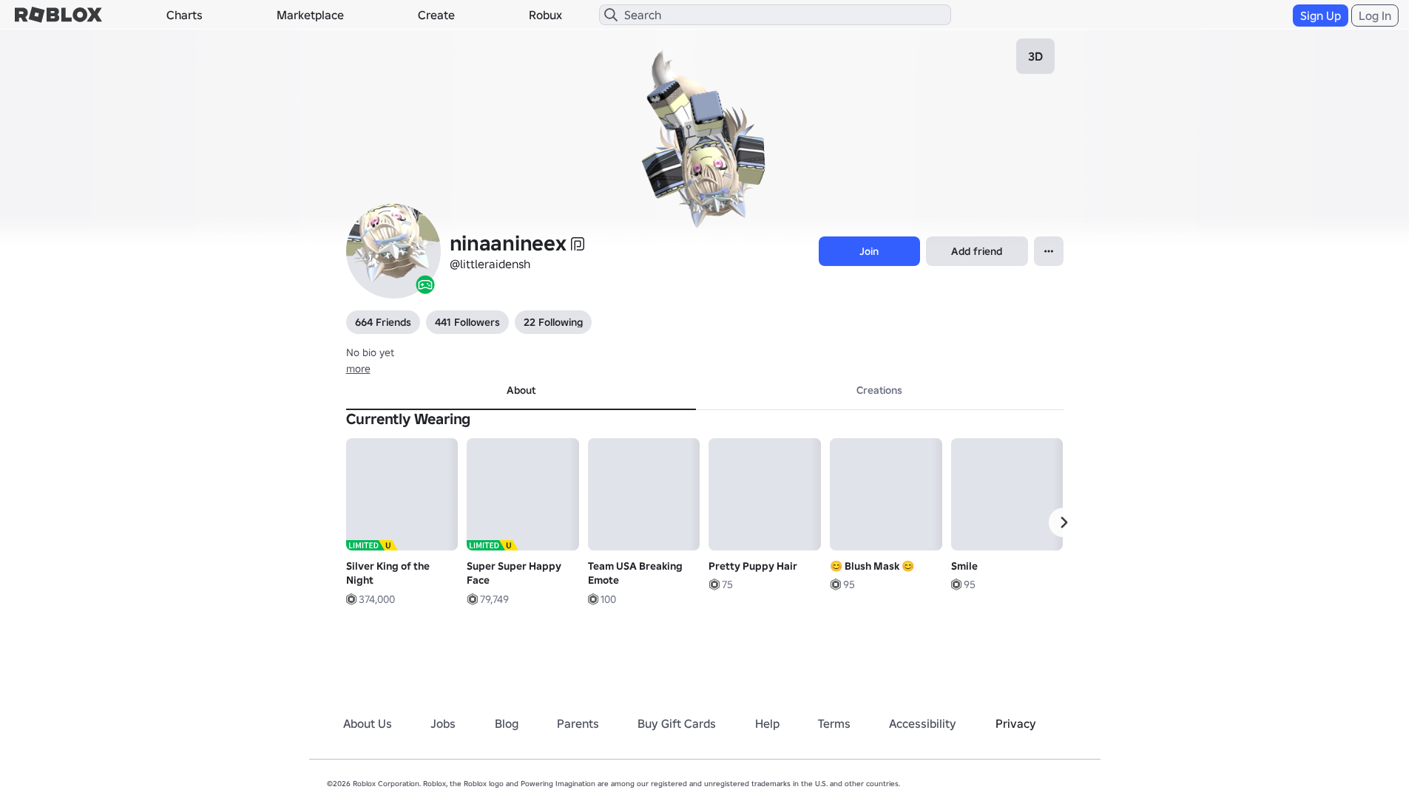This screenshot has height=798, width=1420.
Task: Click the icon beside ninaanineex display name
Action: coord(578,244)
